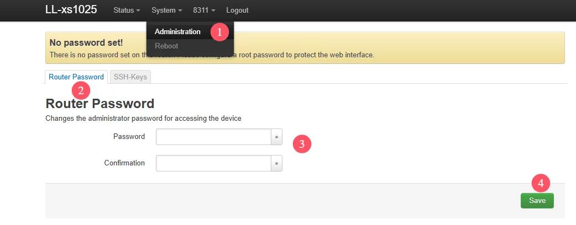Open the Status dropdown in navbar
Viewport: 576px width, 225px height.
pyautogui.click(x=127, y=10)
